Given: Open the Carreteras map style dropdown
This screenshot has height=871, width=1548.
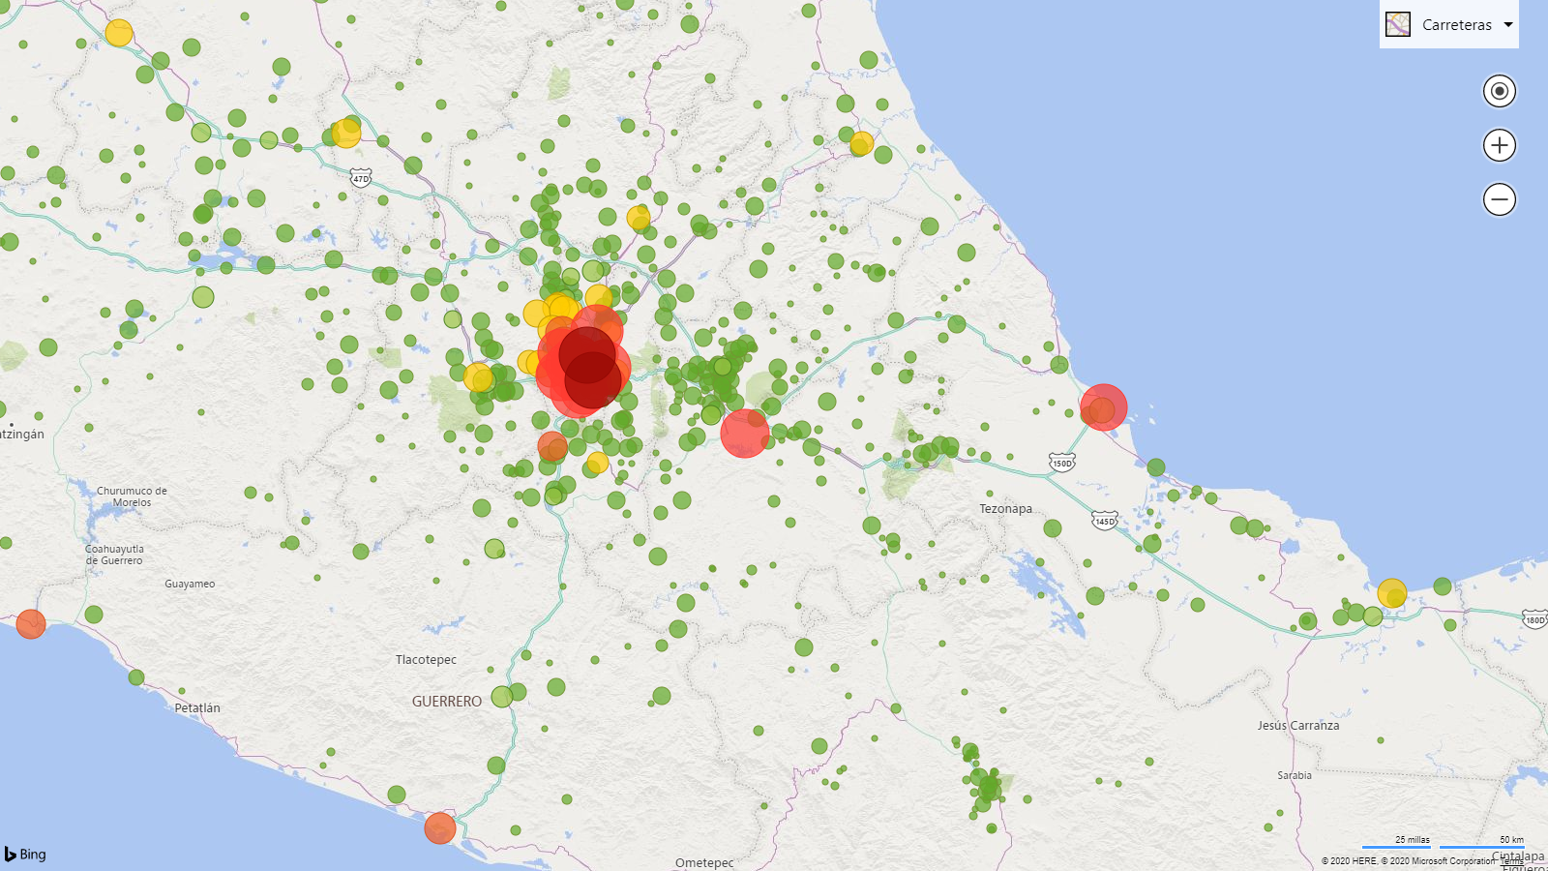Looking at the screenshot, I should point(1506,25).
